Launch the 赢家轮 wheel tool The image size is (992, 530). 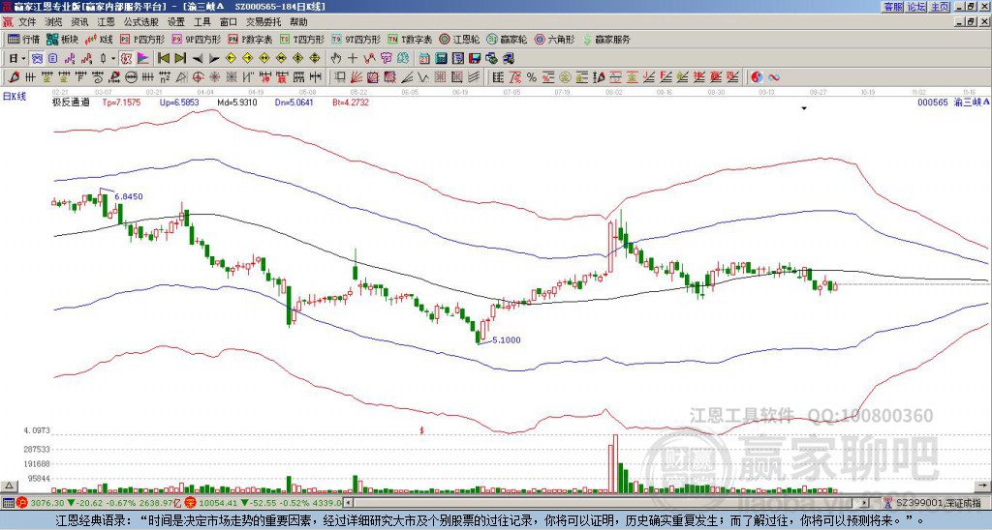[507, 39]
